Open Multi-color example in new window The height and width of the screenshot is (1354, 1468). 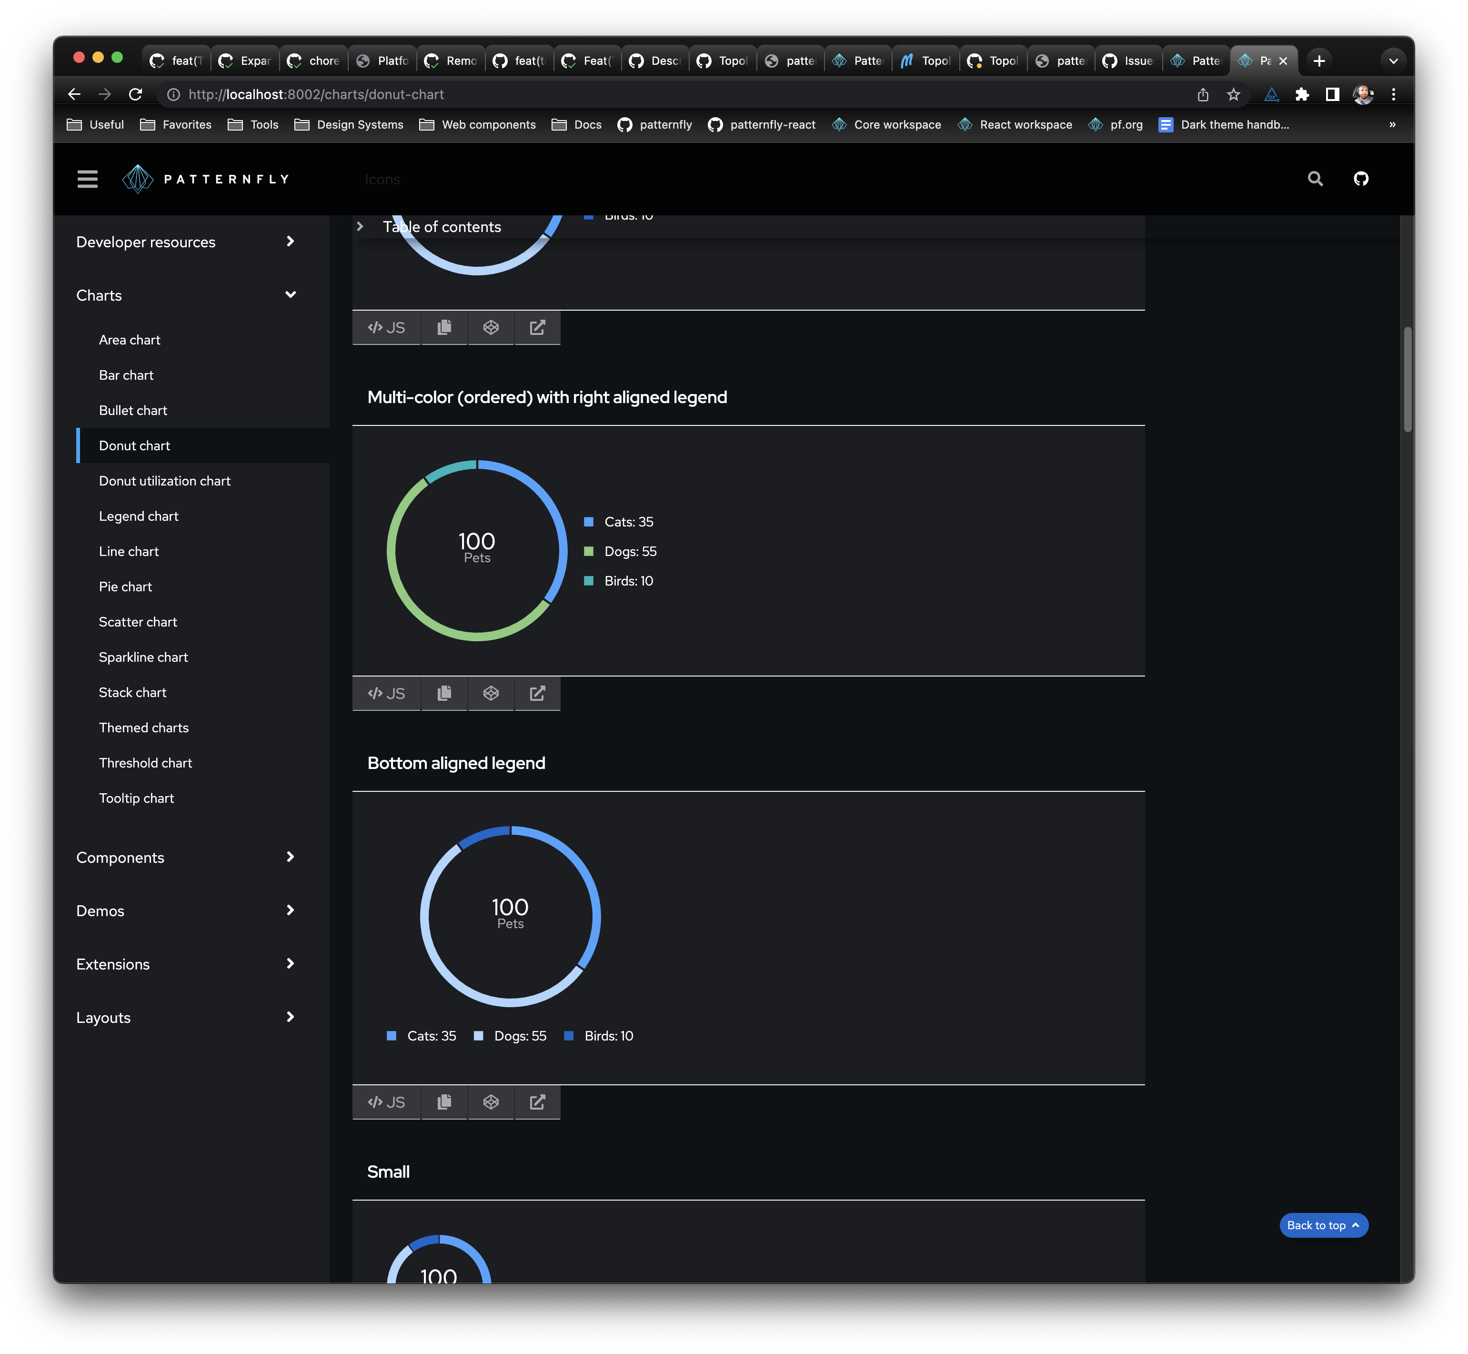coord(537,693)
